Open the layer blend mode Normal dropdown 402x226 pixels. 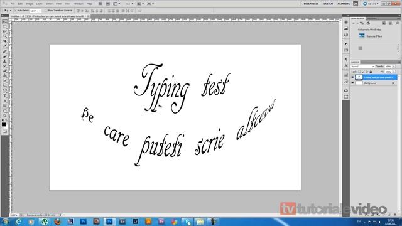coord(363,67)
